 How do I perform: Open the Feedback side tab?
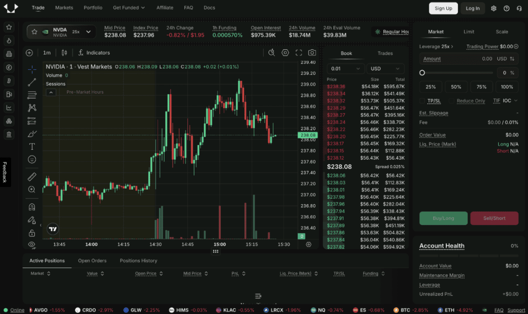[x=5, y=172]
